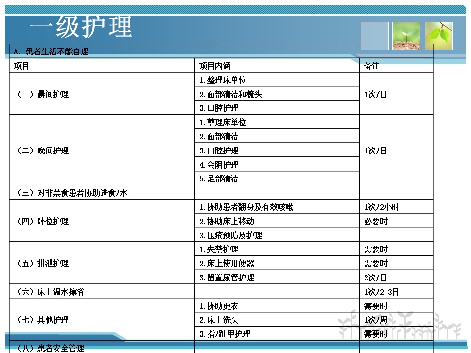Click the green leaves thumbnail image

(x=439, y=35)
